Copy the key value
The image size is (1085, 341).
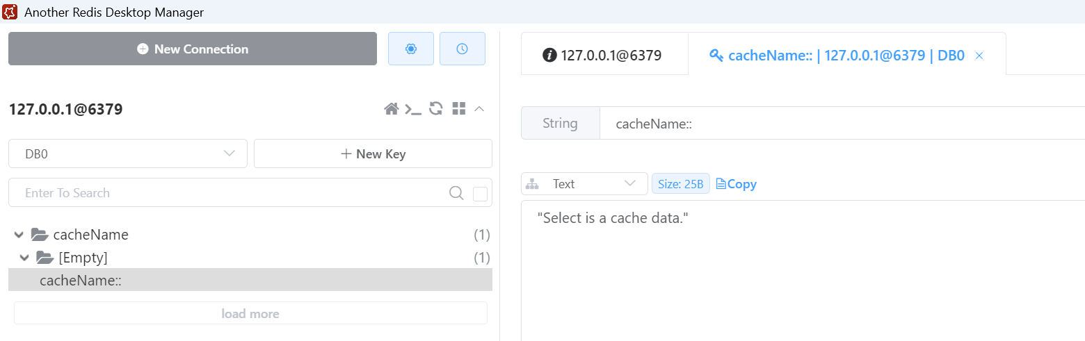[x=737, y=184]
